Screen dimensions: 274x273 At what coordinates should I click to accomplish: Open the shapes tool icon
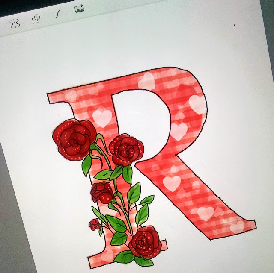pyautogui.click(x=36, y=19)
